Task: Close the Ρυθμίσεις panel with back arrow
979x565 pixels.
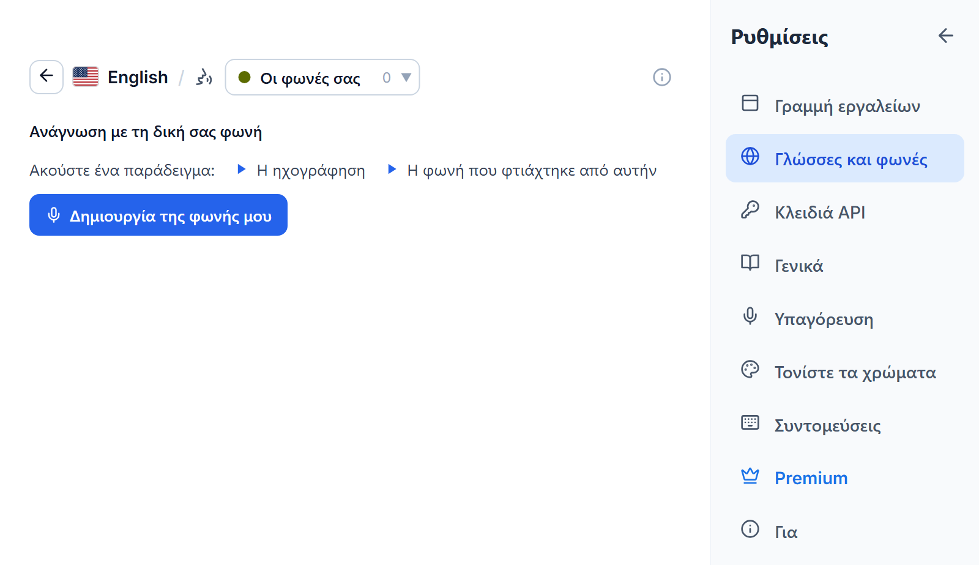Action: [946, 36]
